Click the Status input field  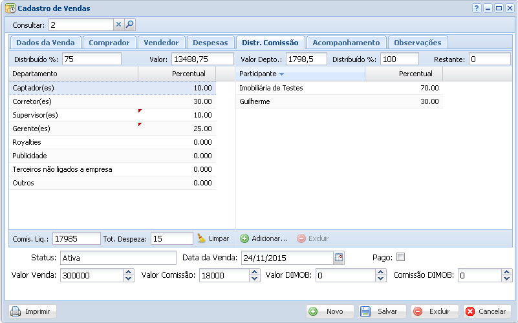[118, 258]
